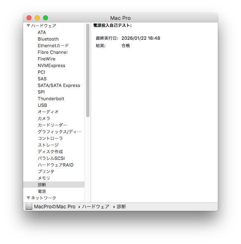
Task: Select Fibre Channel in sidebar
Action: tap(53, 52)
